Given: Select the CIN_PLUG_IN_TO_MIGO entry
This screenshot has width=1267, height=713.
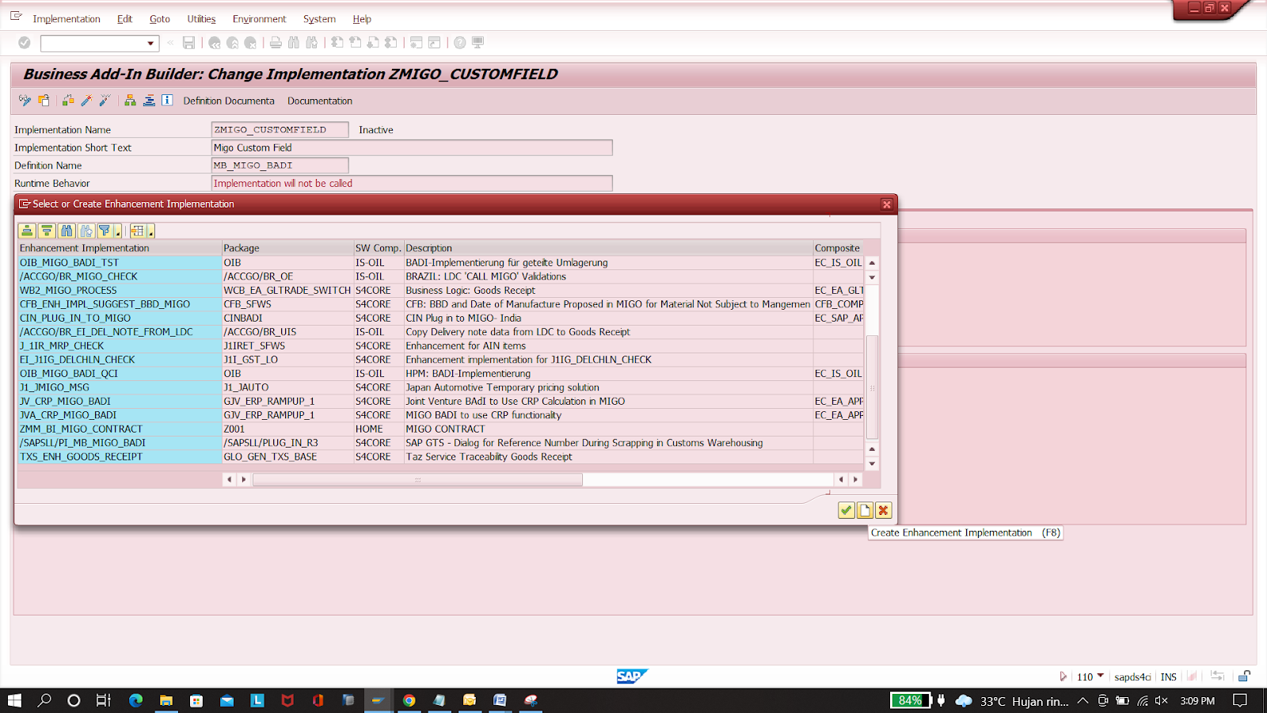Looking at the screenshot, I should pos(120,318).
